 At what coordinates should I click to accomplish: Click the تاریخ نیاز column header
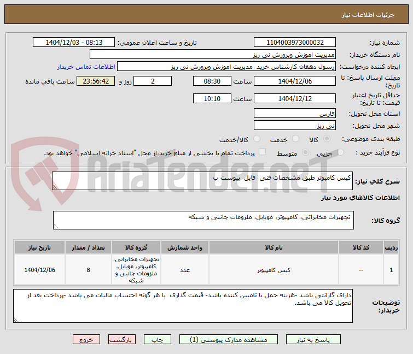(x=39, y=247)
